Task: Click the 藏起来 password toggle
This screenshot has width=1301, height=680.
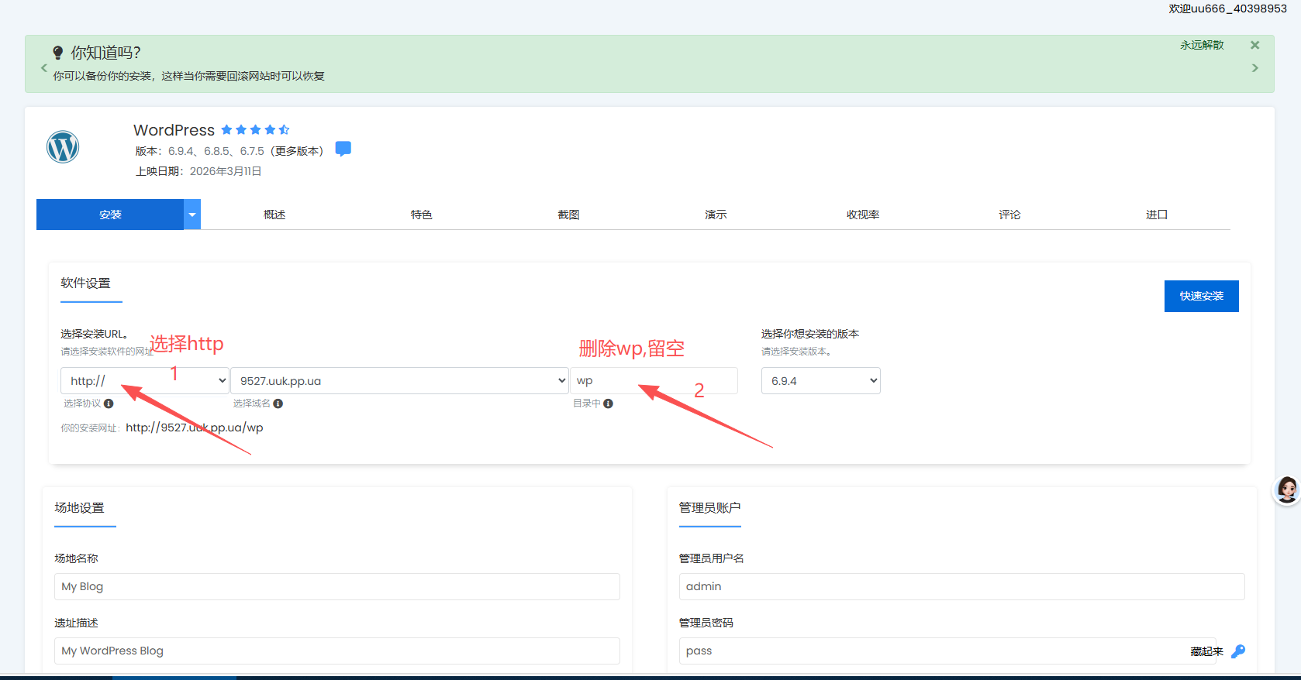Action: click(x=1207, y=651)
